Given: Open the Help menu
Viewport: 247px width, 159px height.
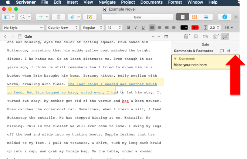Looking at the screenshot, I should click(213, 2).
